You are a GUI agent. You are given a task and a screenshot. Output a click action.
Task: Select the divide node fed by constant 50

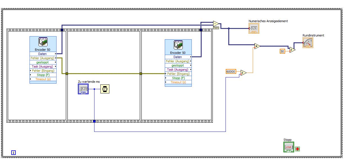pyautogui.click(x=292, y=50)
